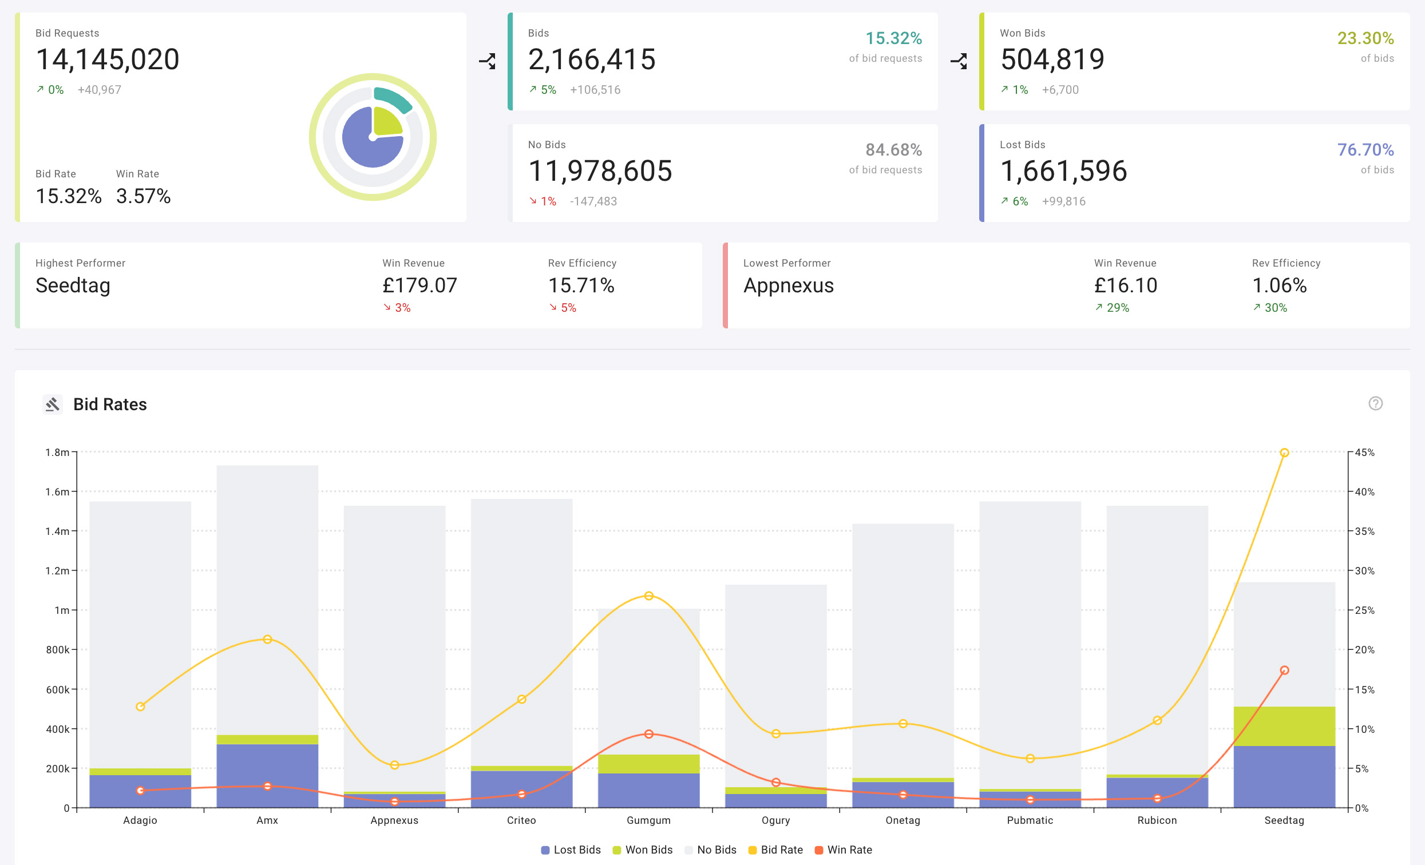Hide the No Bids series via the legend
1425x865 pixels.
[710, 850]
